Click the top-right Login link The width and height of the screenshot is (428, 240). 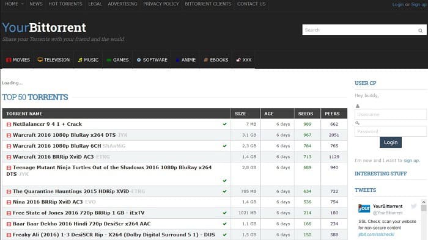click(398, 4)
